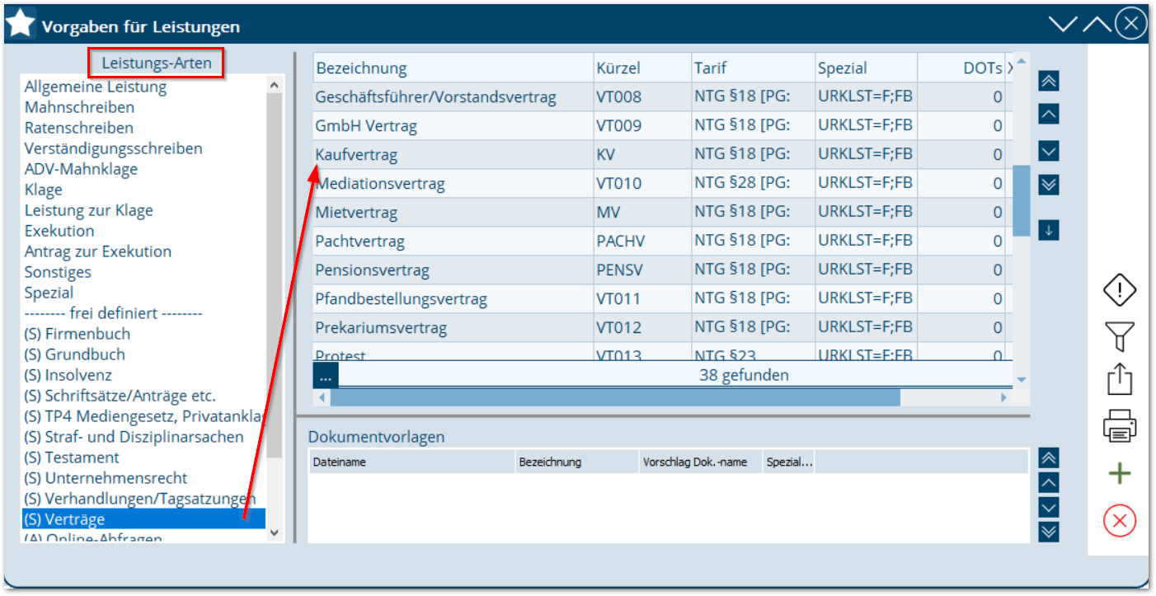1156x596 pixels.
Task: Click the vertical scrollbar thumb of Leistungen table
Action: point(1022,200)
